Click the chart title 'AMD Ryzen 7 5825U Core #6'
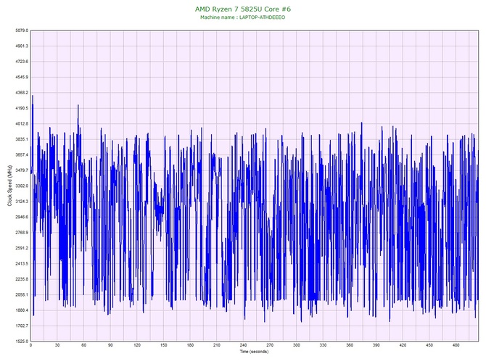The height and width of the screenshot is (364, 486). pyautogui.click(x=243, y=9)
